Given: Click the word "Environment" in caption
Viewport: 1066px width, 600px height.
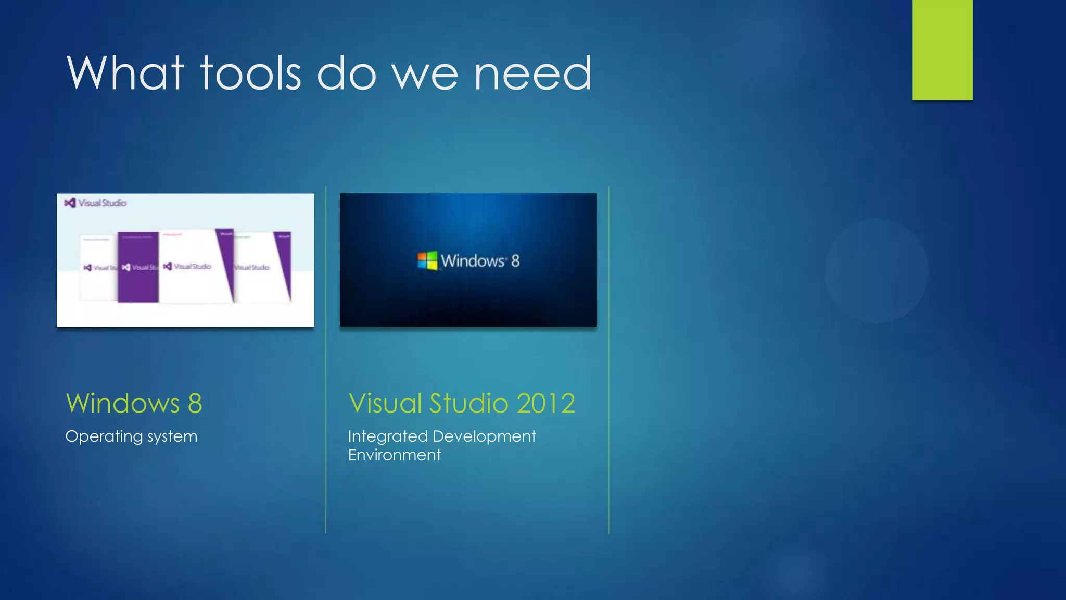Looking at the screenshot, I should [394, 455].
